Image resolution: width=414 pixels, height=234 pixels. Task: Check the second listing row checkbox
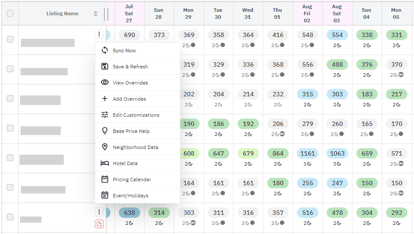(10, 69)
